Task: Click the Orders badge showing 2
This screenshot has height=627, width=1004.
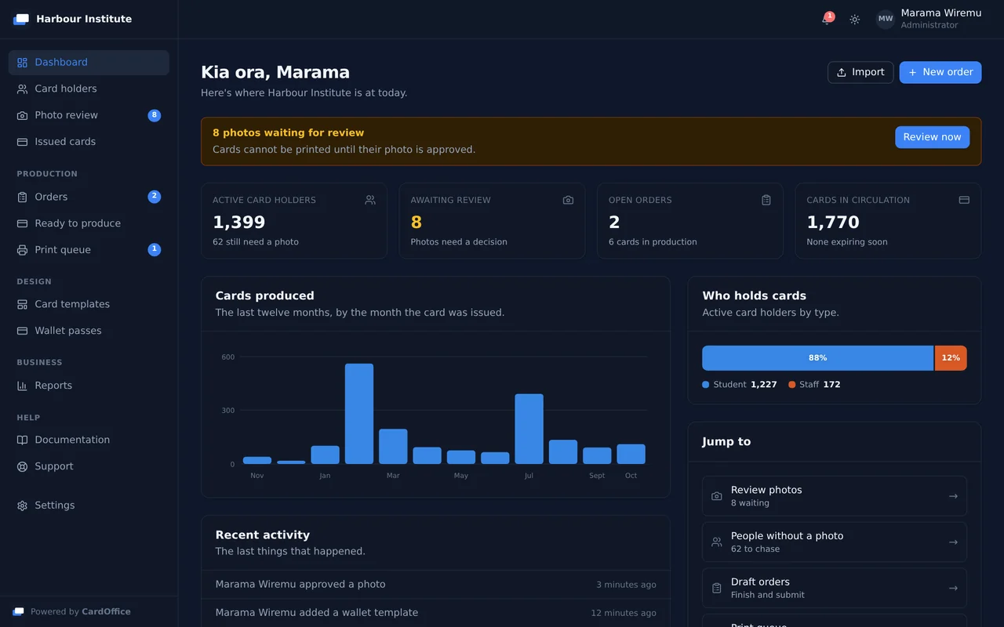Action: pos(155,197)
